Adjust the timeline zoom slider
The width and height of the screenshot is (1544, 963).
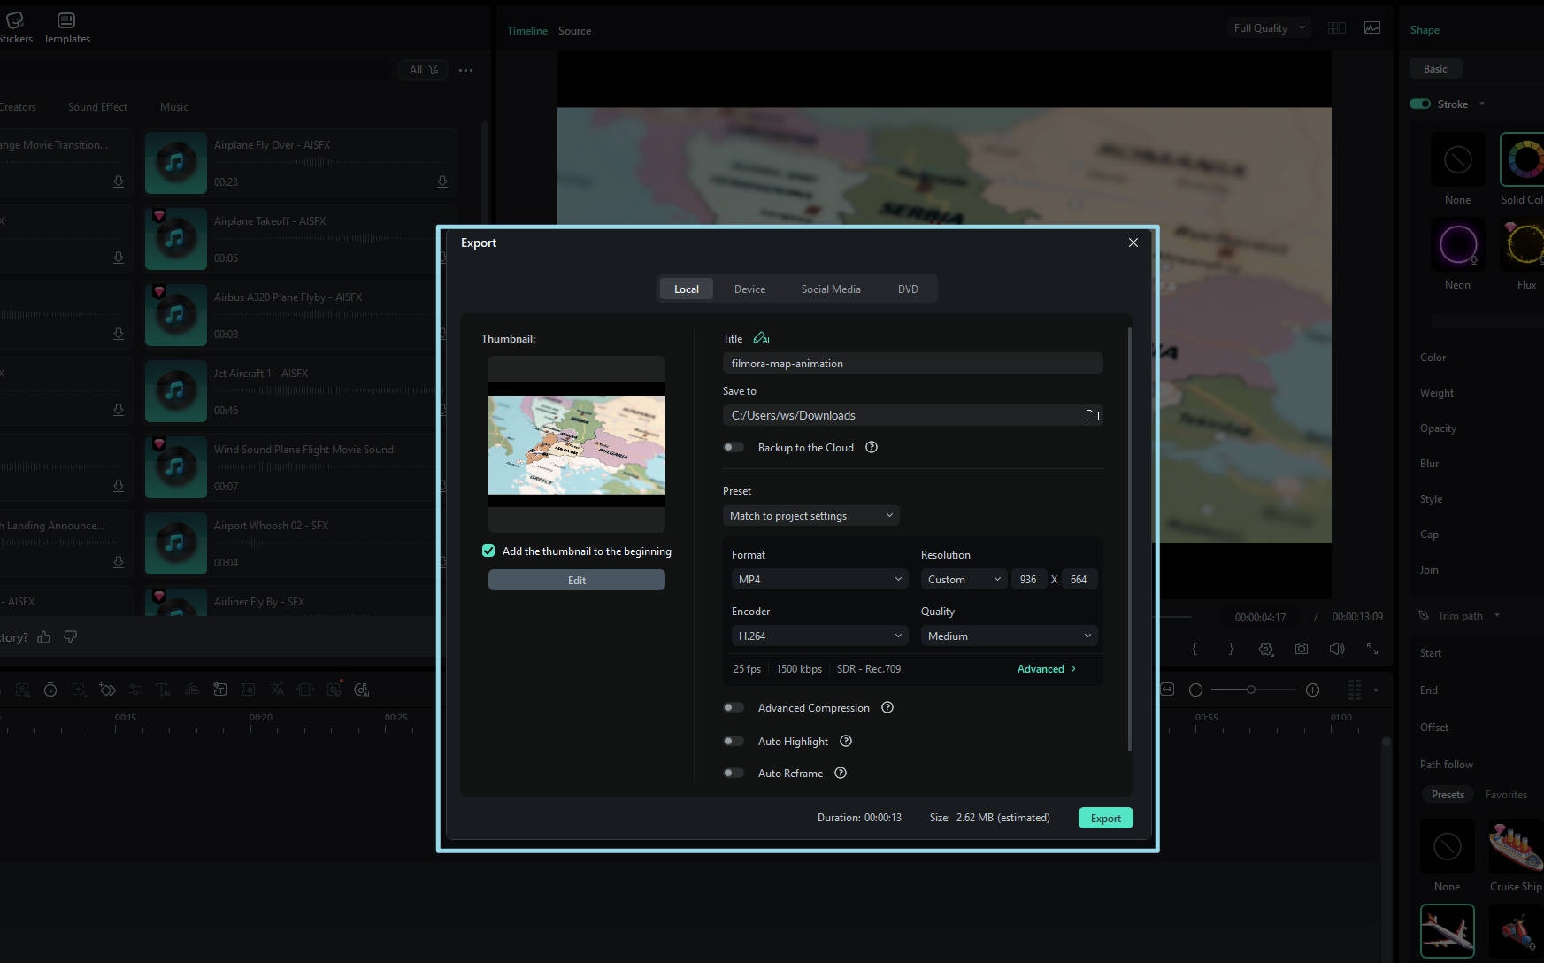pyautogui.click(x=1252, y=690)
